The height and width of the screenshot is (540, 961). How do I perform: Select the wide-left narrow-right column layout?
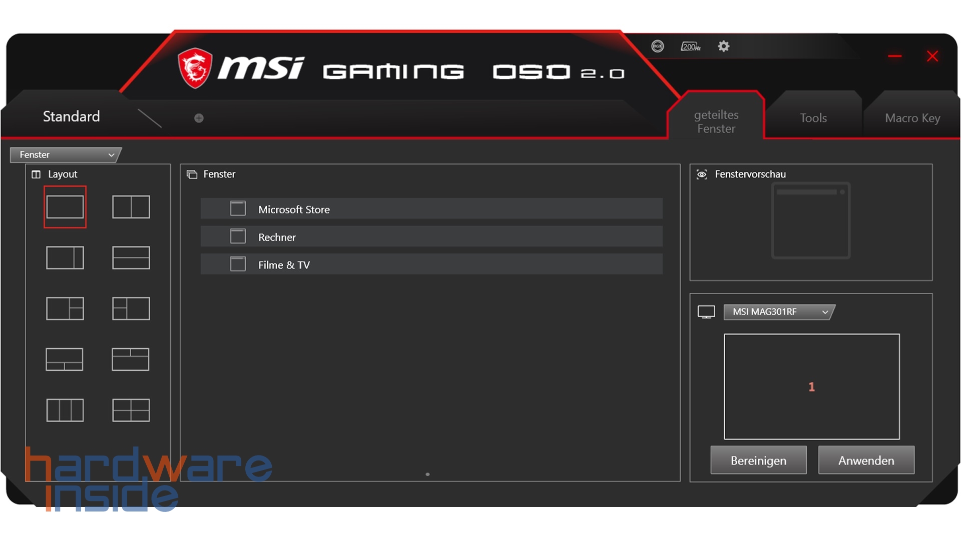[x=65, y=258]
